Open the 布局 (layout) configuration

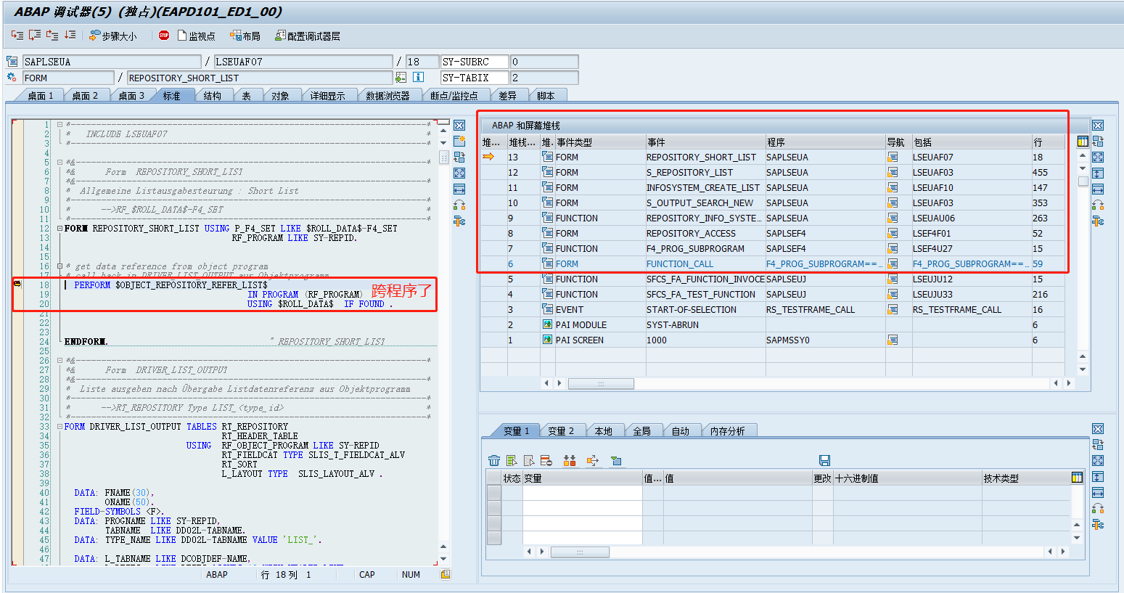click(242, 35)
